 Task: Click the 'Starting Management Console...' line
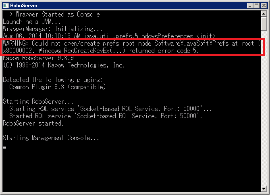point(50,138)
